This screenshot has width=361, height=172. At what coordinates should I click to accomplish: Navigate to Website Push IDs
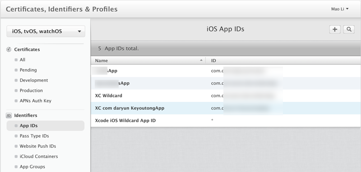pos(38,146)
